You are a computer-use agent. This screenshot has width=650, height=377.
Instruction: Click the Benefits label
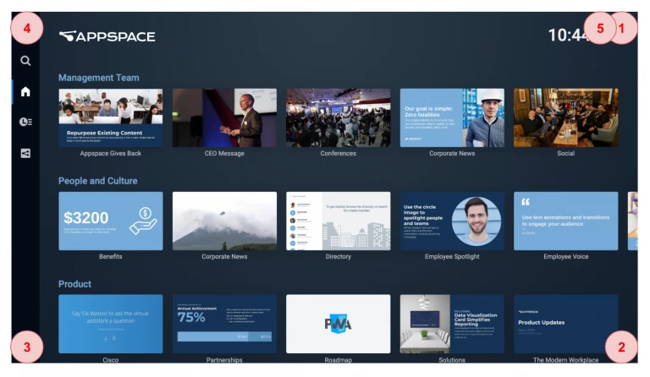[111, 257]
